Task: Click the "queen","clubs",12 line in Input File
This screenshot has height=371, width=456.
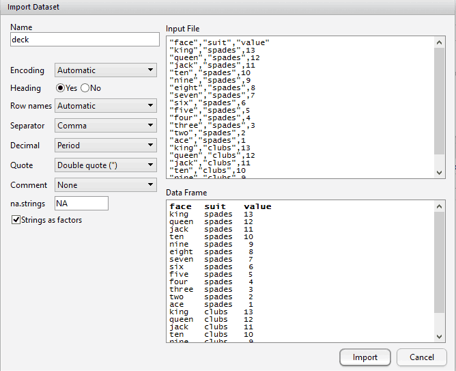Action: click(x=212, y=155)
